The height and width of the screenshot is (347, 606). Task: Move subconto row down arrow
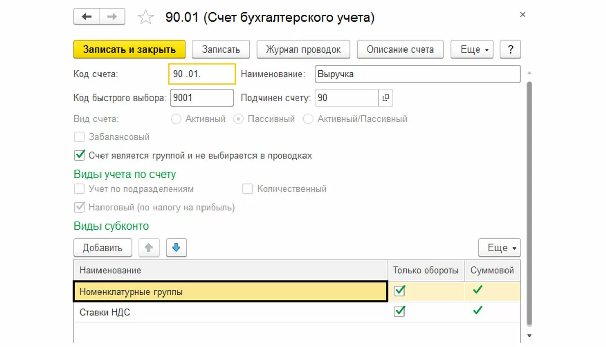coord(176,248)
